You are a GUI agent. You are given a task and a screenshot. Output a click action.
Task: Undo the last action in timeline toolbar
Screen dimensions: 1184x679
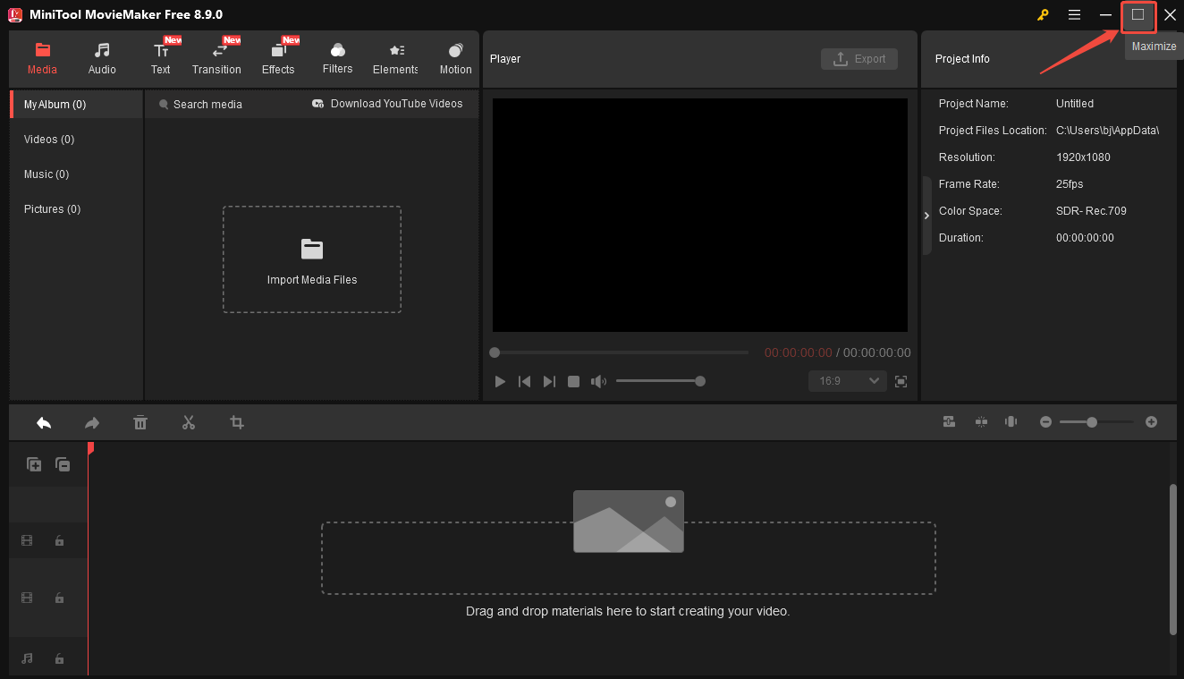tap(44, 422)
